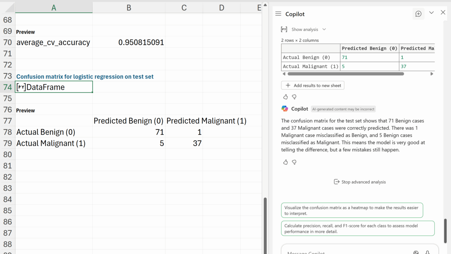Viewport: 451px width, 254px height.
Task: Stop advanced analysis
Action: coord(360,182)
